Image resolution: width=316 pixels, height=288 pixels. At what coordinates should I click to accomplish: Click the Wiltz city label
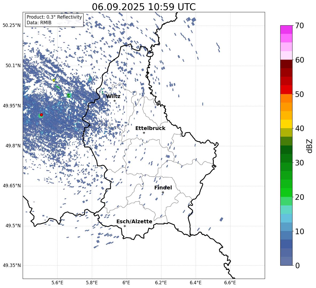point(113,96)
